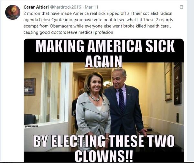The width and height of the screenshot is (194, 163).
Task: Click the framed picture on left wall
Action: coord(30,87)
